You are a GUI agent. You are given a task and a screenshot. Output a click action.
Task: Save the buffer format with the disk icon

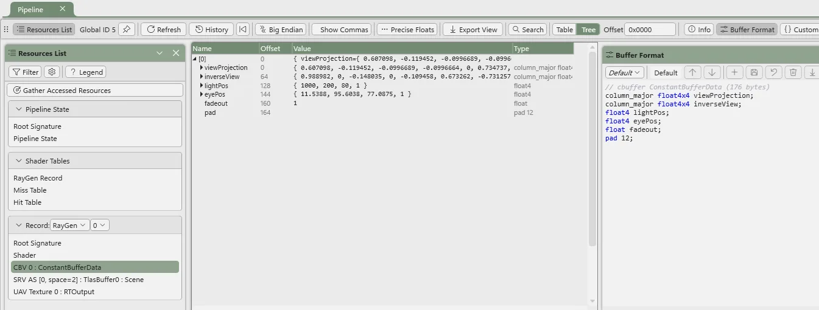754,72
